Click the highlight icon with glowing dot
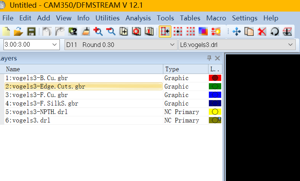 (x=216, y=31)
